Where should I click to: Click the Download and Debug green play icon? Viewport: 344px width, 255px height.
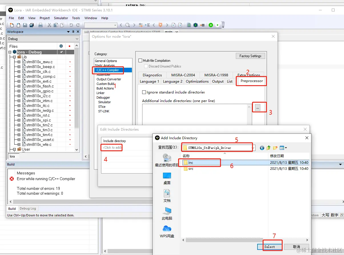pyautogui.click(x=211, y=25)
